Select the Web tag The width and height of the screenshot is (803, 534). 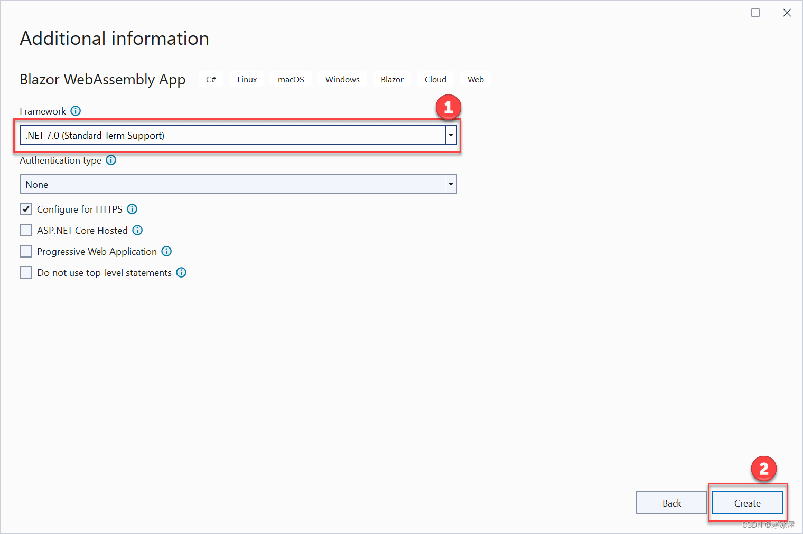(475, 79)
